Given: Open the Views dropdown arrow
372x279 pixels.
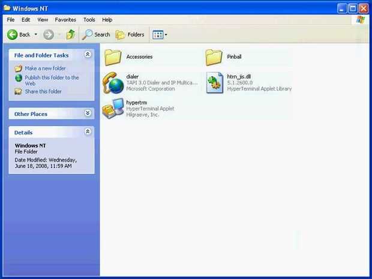Looking at the screenshot, I should coord(166,35).
